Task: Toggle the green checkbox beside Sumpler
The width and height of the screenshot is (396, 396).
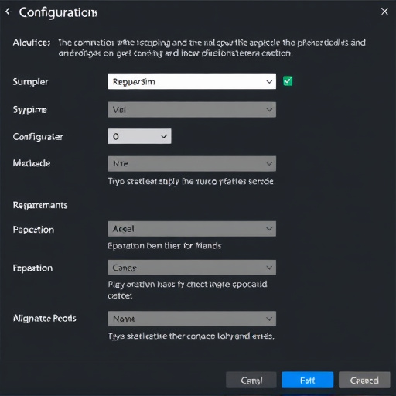Action: pos(288,81)
